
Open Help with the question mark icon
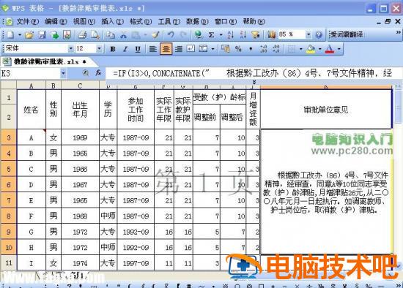319,34
